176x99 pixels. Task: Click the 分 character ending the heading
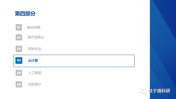tap(33, 13)
